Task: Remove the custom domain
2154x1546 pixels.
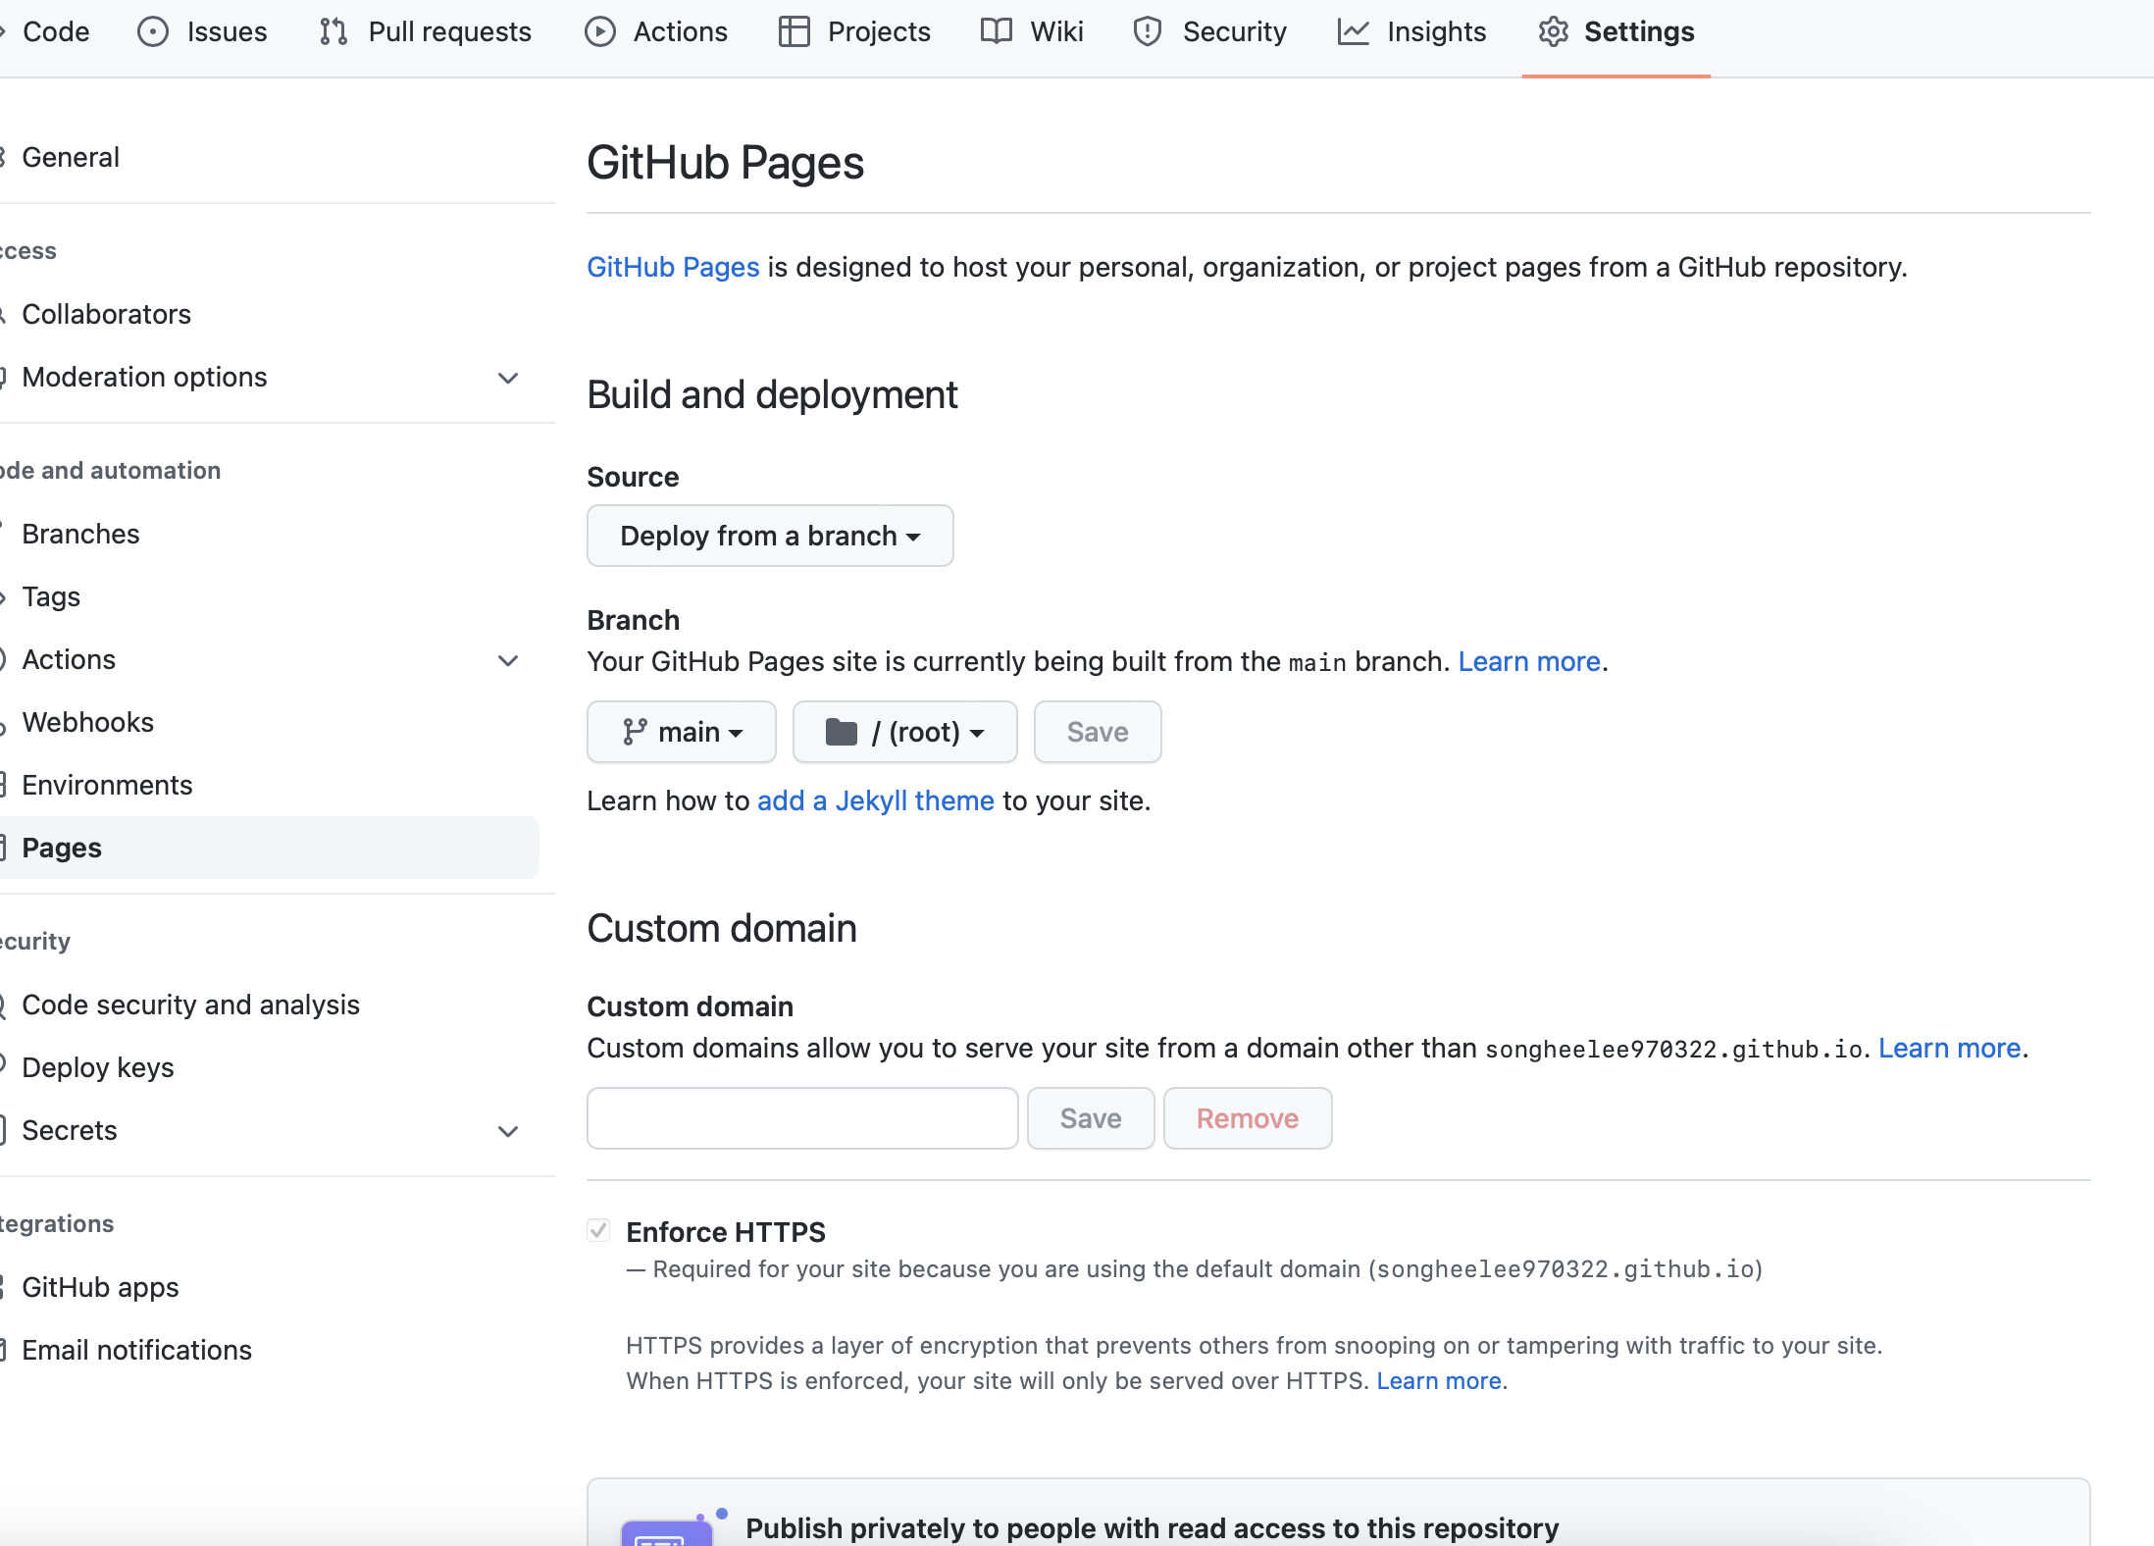Action: (1248, 1118)
